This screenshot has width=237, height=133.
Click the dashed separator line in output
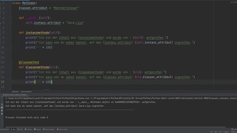click(x=70, y=110)
